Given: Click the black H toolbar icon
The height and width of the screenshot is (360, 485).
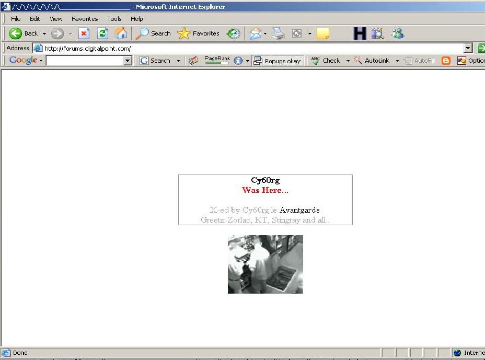Looking at the screenshot, I should pos(360,33).
